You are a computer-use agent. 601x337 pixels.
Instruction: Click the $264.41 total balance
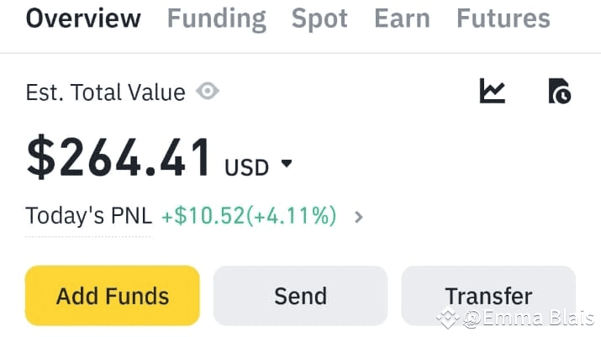[x=119, y=157]
